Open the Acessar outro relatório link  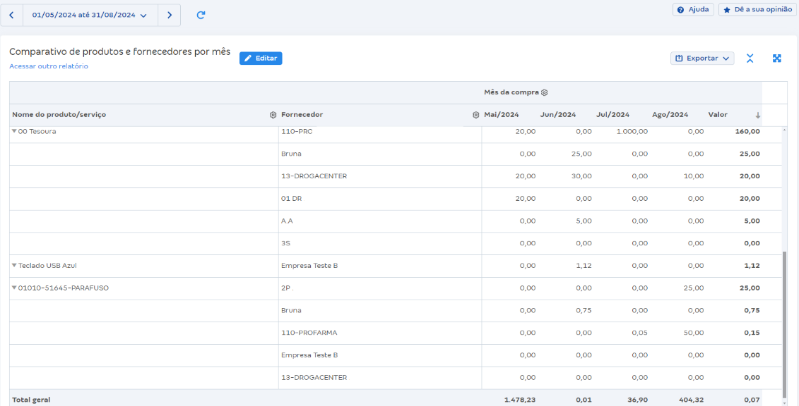47,66
